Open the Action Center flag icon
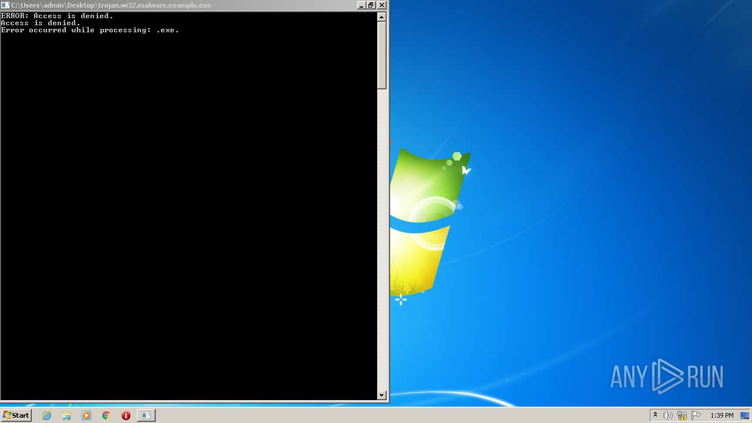The height and width of the screenshot is (423, 752). coord(696,415)
